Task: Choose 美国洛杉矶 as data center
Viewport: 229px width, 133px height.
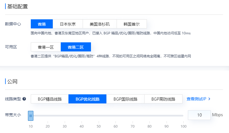Action: pyautogui.click(x=100, y=24)
